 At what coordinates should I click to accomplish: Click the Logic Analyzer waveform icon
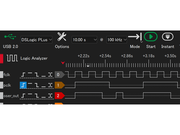click(12, 58)
